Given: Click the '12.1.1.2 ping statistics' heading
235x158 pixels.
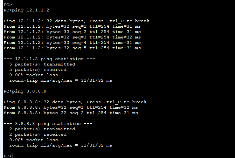Looking at the screenshot, I should (x=49, y=59).
